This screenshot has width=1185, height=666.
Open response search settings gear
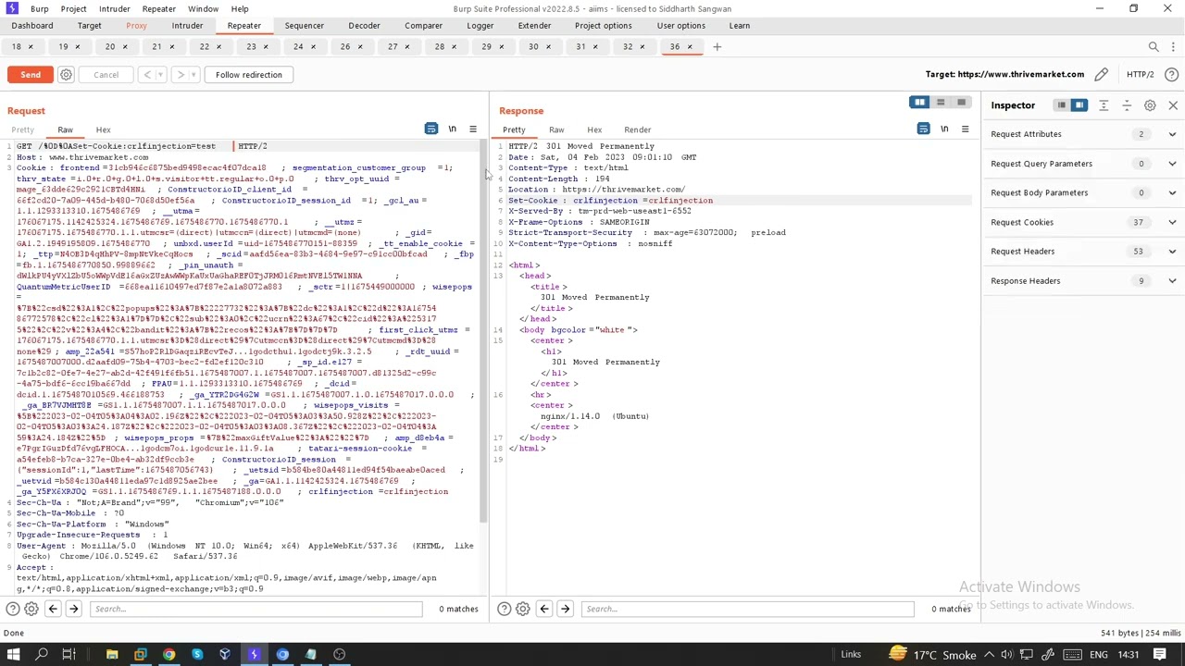pyautogui.click(x=523, y=609)
